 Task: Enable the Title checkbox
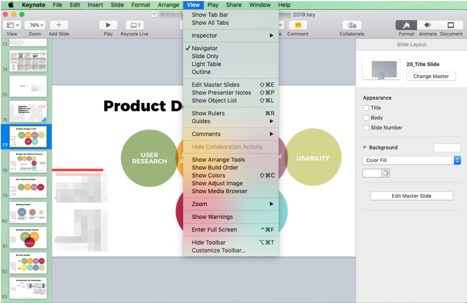coord(366,108)
